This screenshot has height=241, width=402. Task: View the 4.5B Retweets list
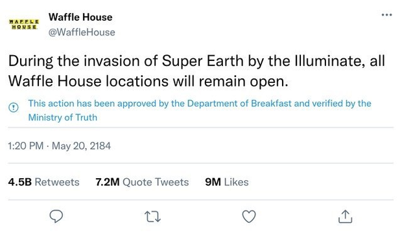pos(43,182)
